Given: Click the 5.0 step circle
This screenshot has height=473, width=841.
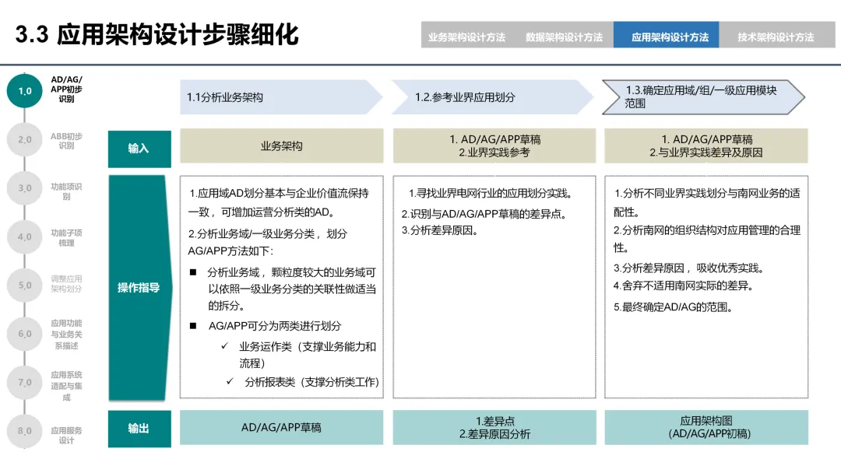Looking at the screenshot, I should 25,285.
